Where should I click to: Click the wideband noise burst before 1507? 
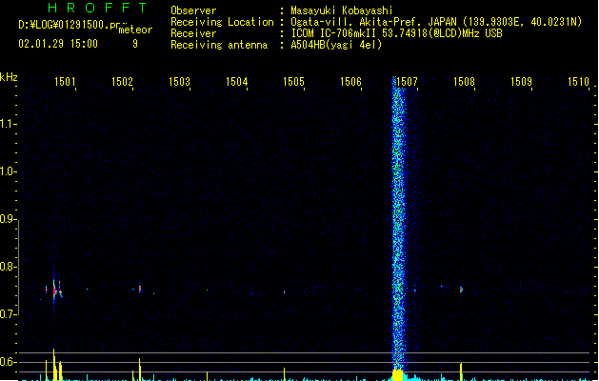[x=398, y=222]
